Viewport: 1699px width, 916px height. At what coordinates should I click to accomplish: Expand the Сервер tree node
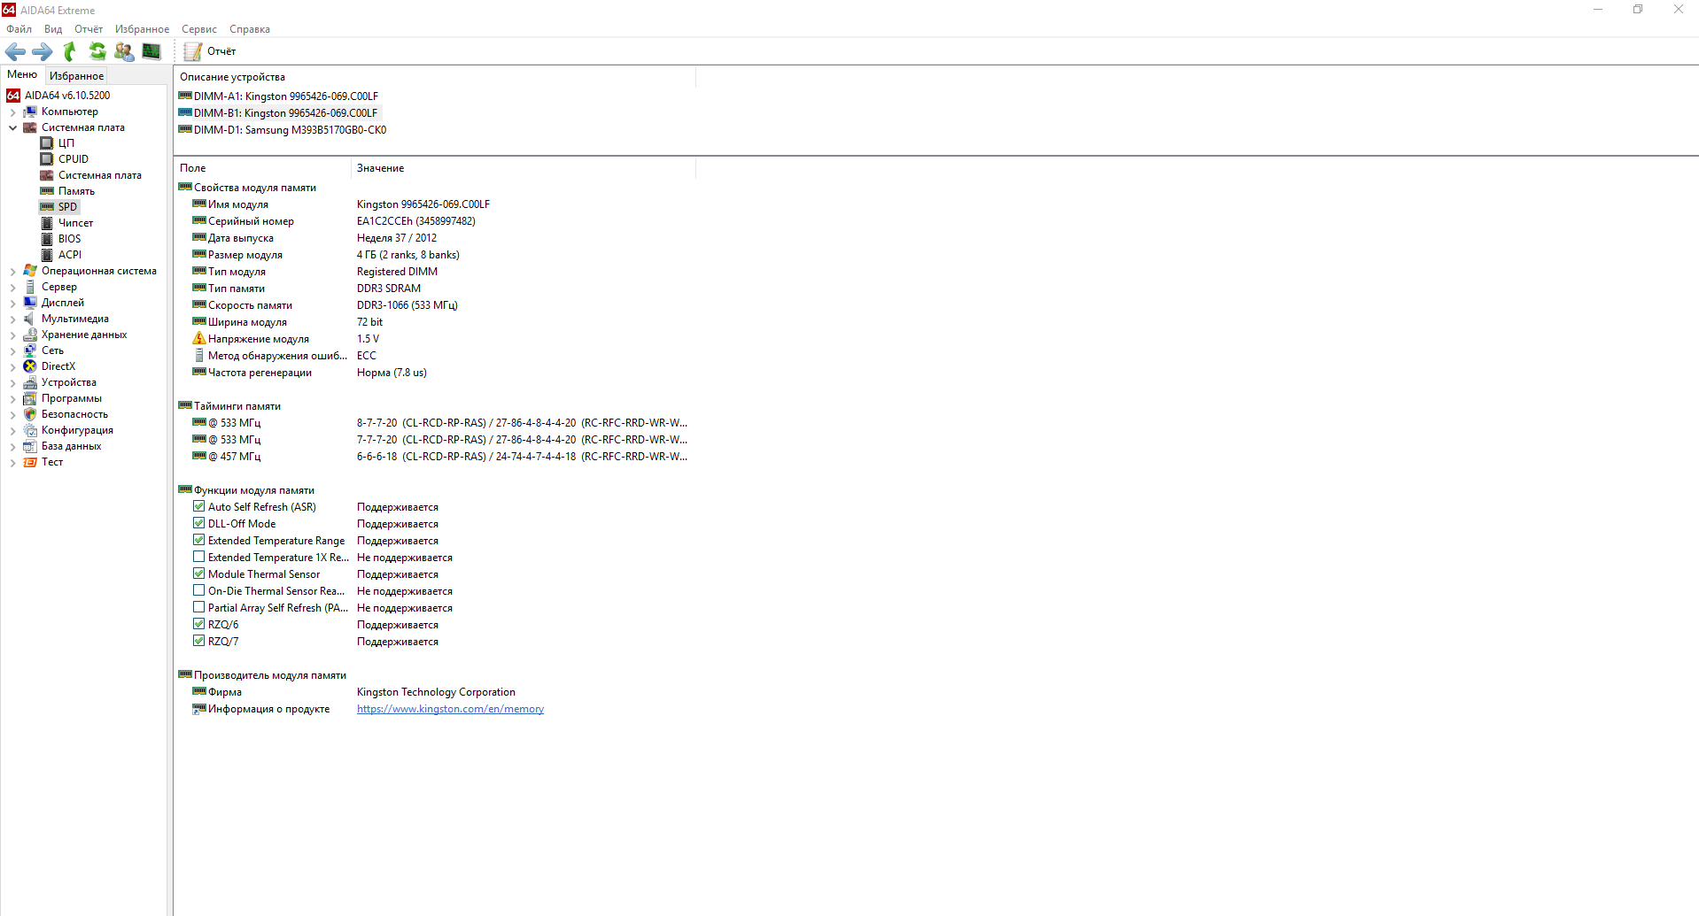tap(12, 288)
